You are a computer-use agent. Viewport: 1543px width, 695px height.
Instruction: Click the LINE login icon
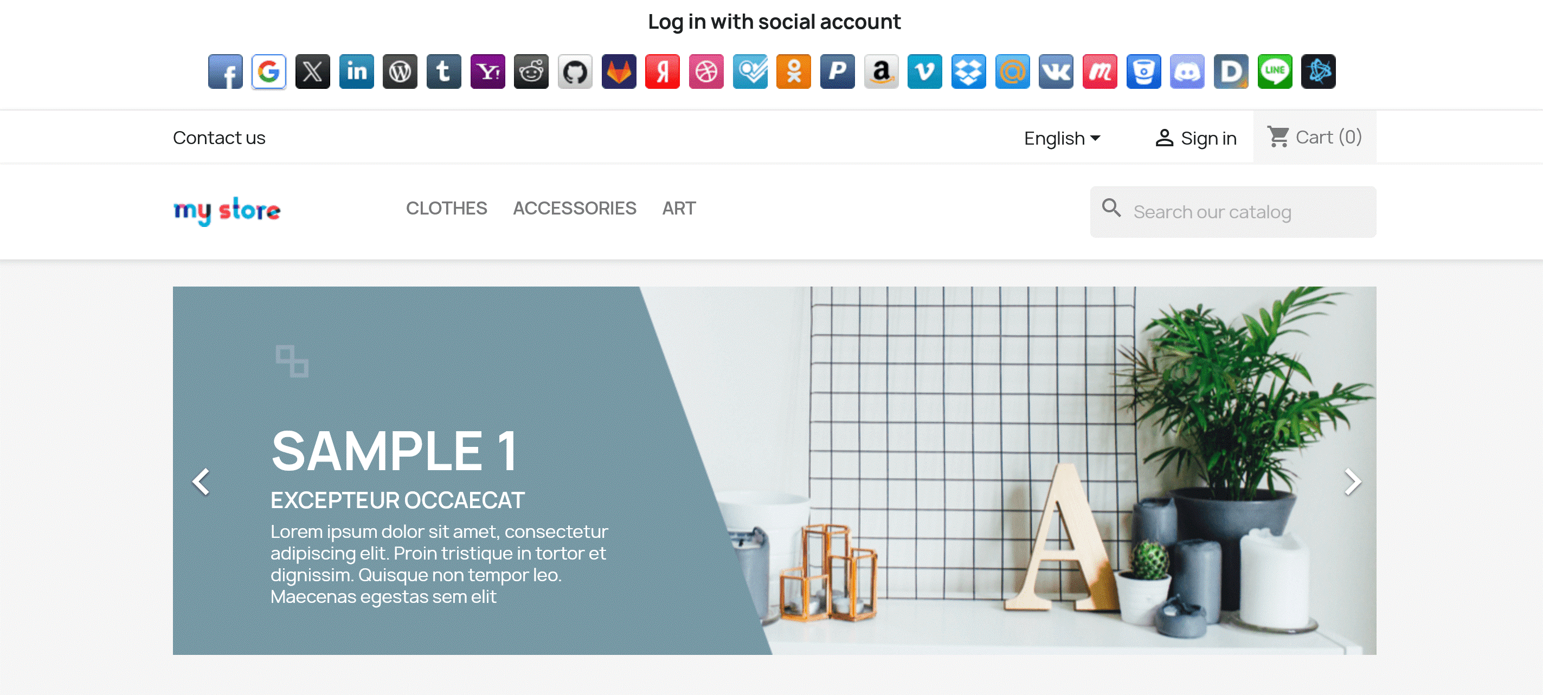pyautogui.click(x=1275, y=72)
